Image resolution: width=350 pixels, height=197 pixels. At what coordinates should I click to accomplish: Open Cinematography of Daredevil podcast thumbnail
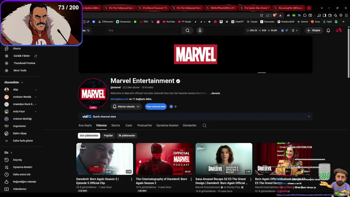tap(164, 159)
